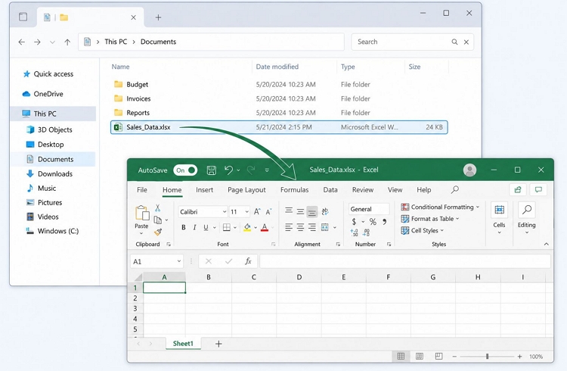567x371 pixels.
Task: Click the Top Align icon
Action: [x=289, y=210]
